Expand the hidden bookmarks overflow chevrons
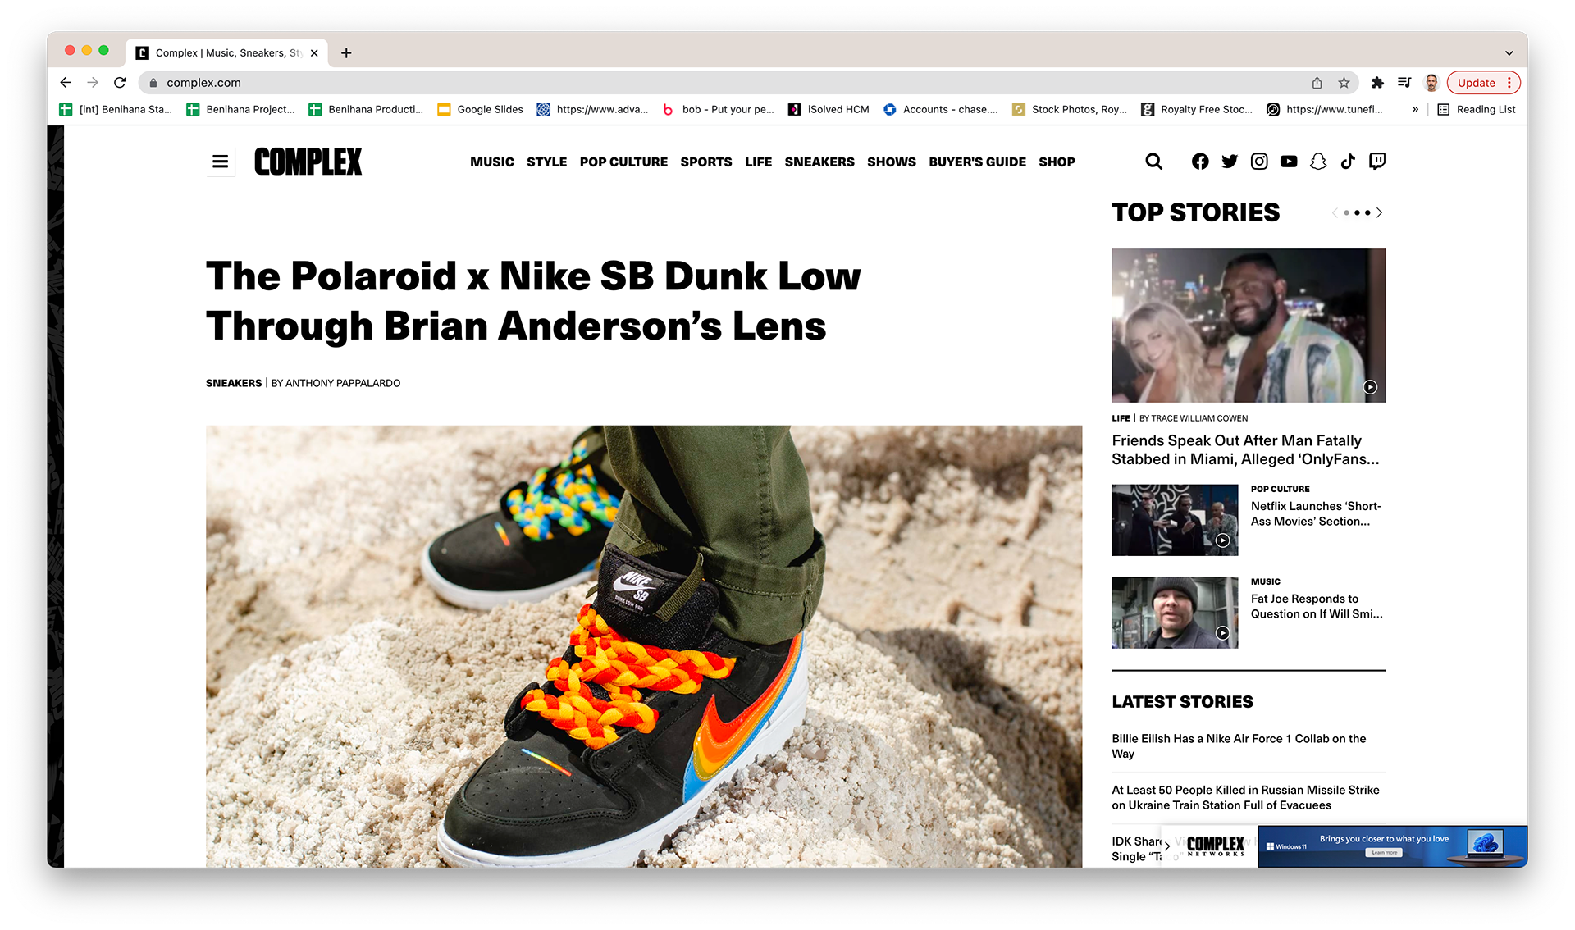This screenshot has width=1575, height=930. coord(1415,109)
